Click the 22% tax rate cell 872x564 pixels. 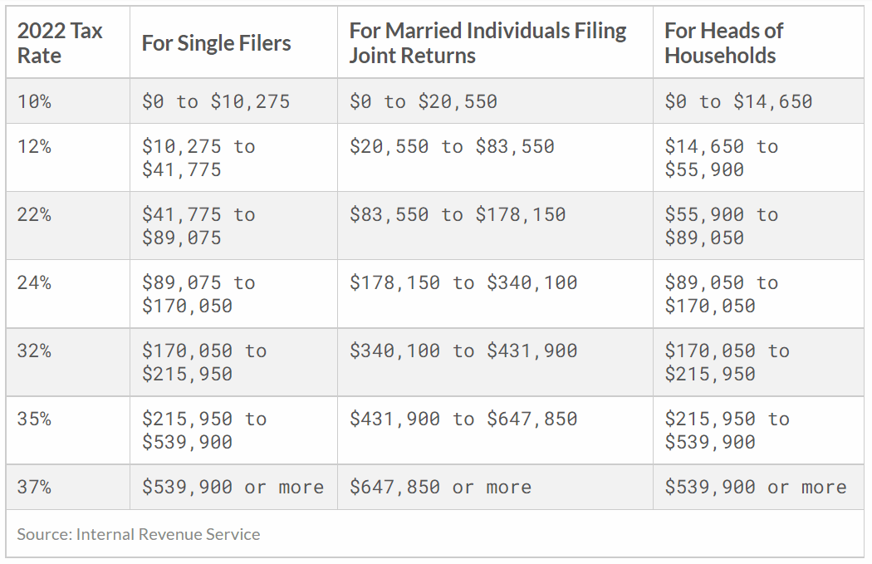(x=34, y=214)
